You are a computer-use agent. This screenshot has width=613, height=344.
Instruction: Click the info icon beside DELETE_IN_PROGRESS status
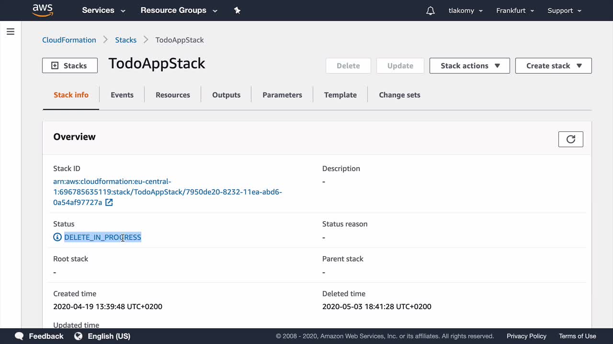(x=57, y=237)
